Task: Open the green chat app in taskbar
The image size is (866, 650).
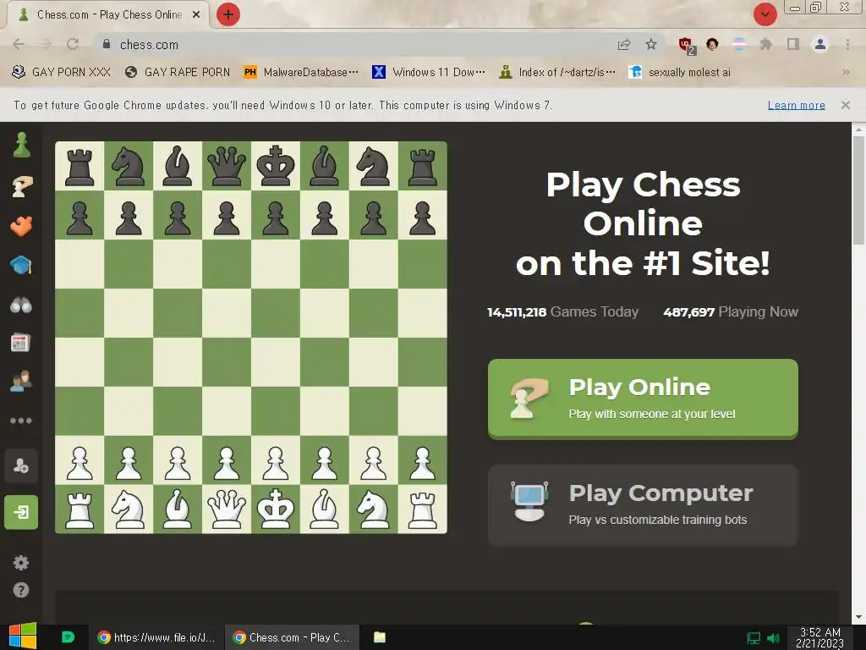Action: click(x=68, y=637)
